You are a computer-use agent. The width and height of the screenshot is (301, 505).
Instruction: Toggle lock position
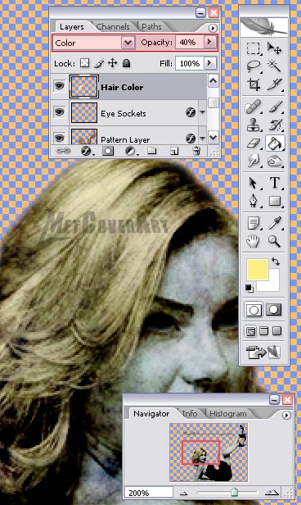click(112, 63)
